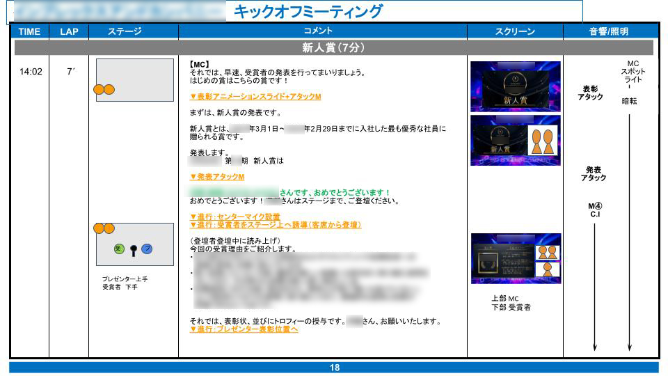Click the down arrow under M④ C.I
The height and width of the screenshot is (376, 668).
(595, 285)
